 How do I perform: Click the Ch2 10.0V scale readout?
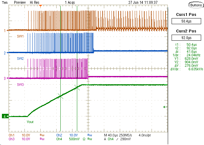[x=73, y=135]
